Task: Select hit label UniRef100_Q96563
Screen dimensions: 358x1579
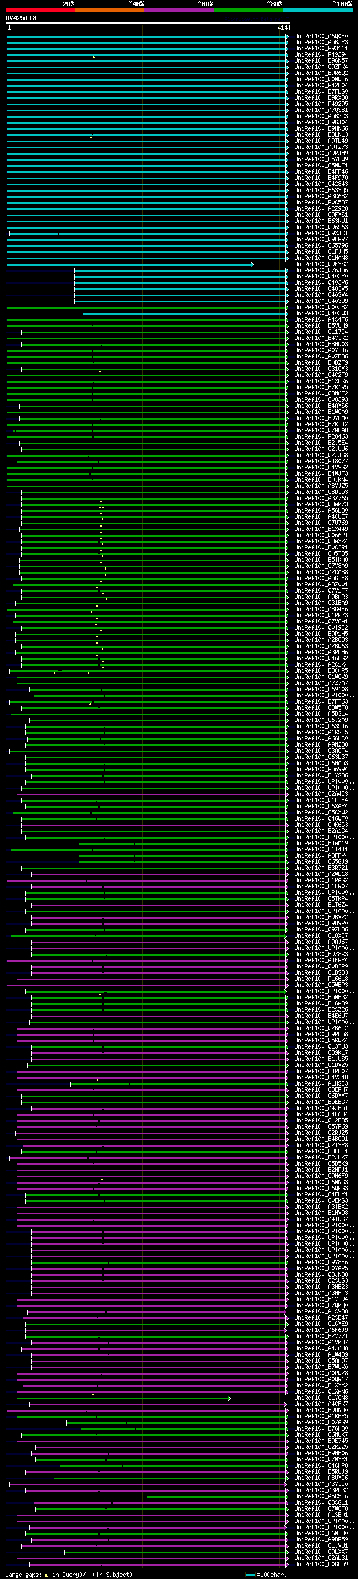Action: 321,227
